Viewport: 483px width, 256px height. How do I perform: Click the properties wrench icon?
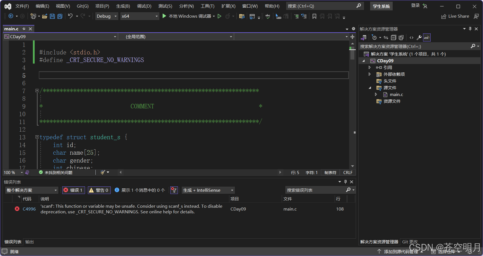coord(419,37)
